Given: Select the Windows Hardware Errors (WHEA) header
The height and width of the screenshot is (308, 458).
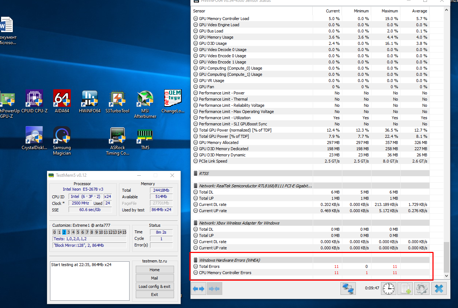Looking at the screenshot, I should click(x=311, y=260).
